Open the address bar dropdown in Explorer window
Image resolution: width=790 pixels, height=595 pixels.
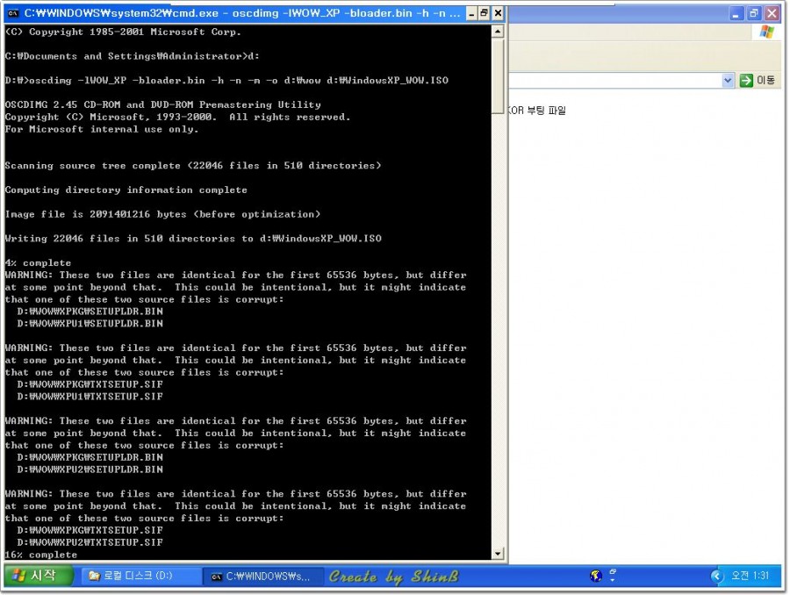728,80
